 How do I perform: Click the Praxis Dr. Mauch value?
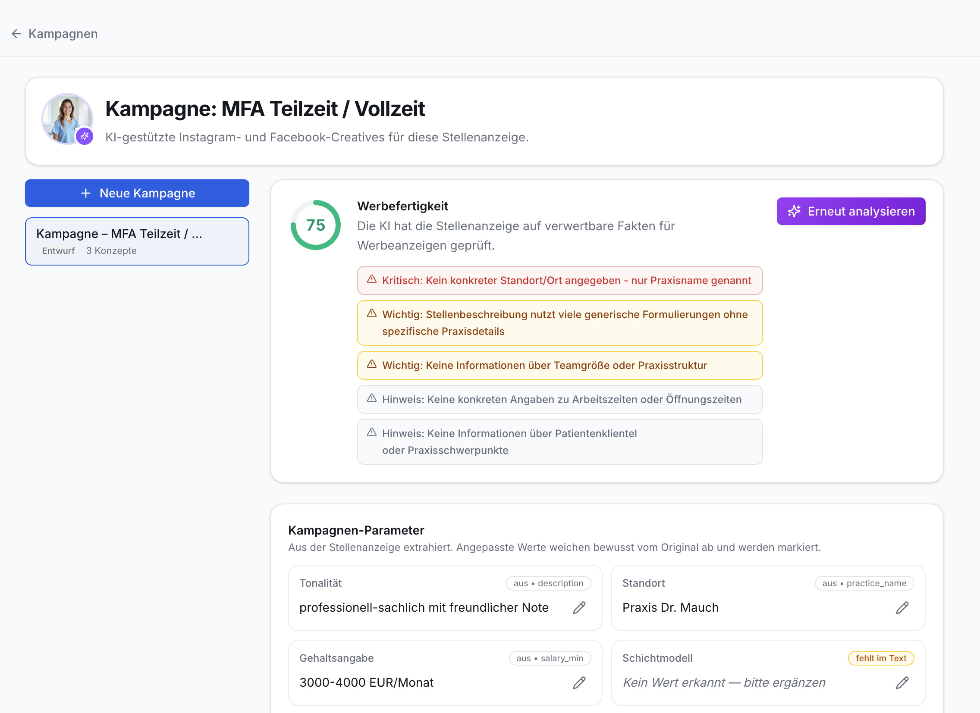tap(670, 608)
